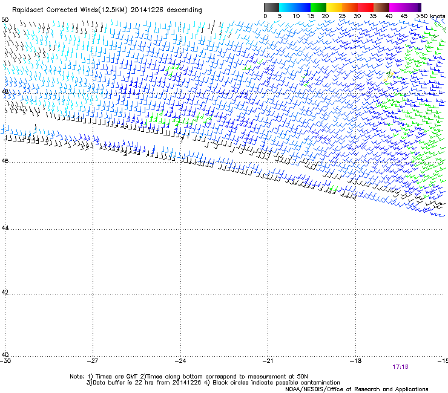Click the blue 10-15 knots legend swatch
The height and width of the screenshot is (393, 448).
pyautogui.click(x=303, y=7)
